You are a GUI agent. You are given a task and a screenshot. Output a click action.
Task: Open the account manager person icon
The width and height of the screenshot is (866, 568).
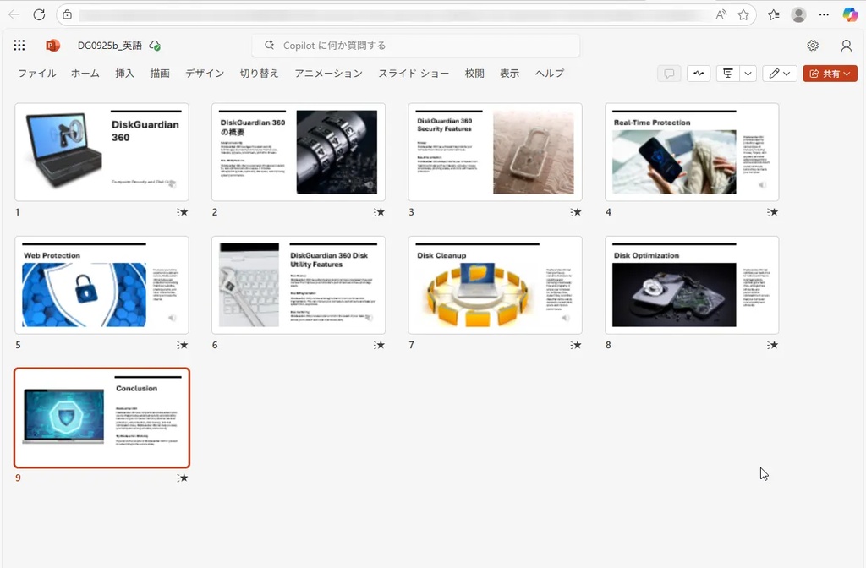pyautogui.click(x=846, y=46)
